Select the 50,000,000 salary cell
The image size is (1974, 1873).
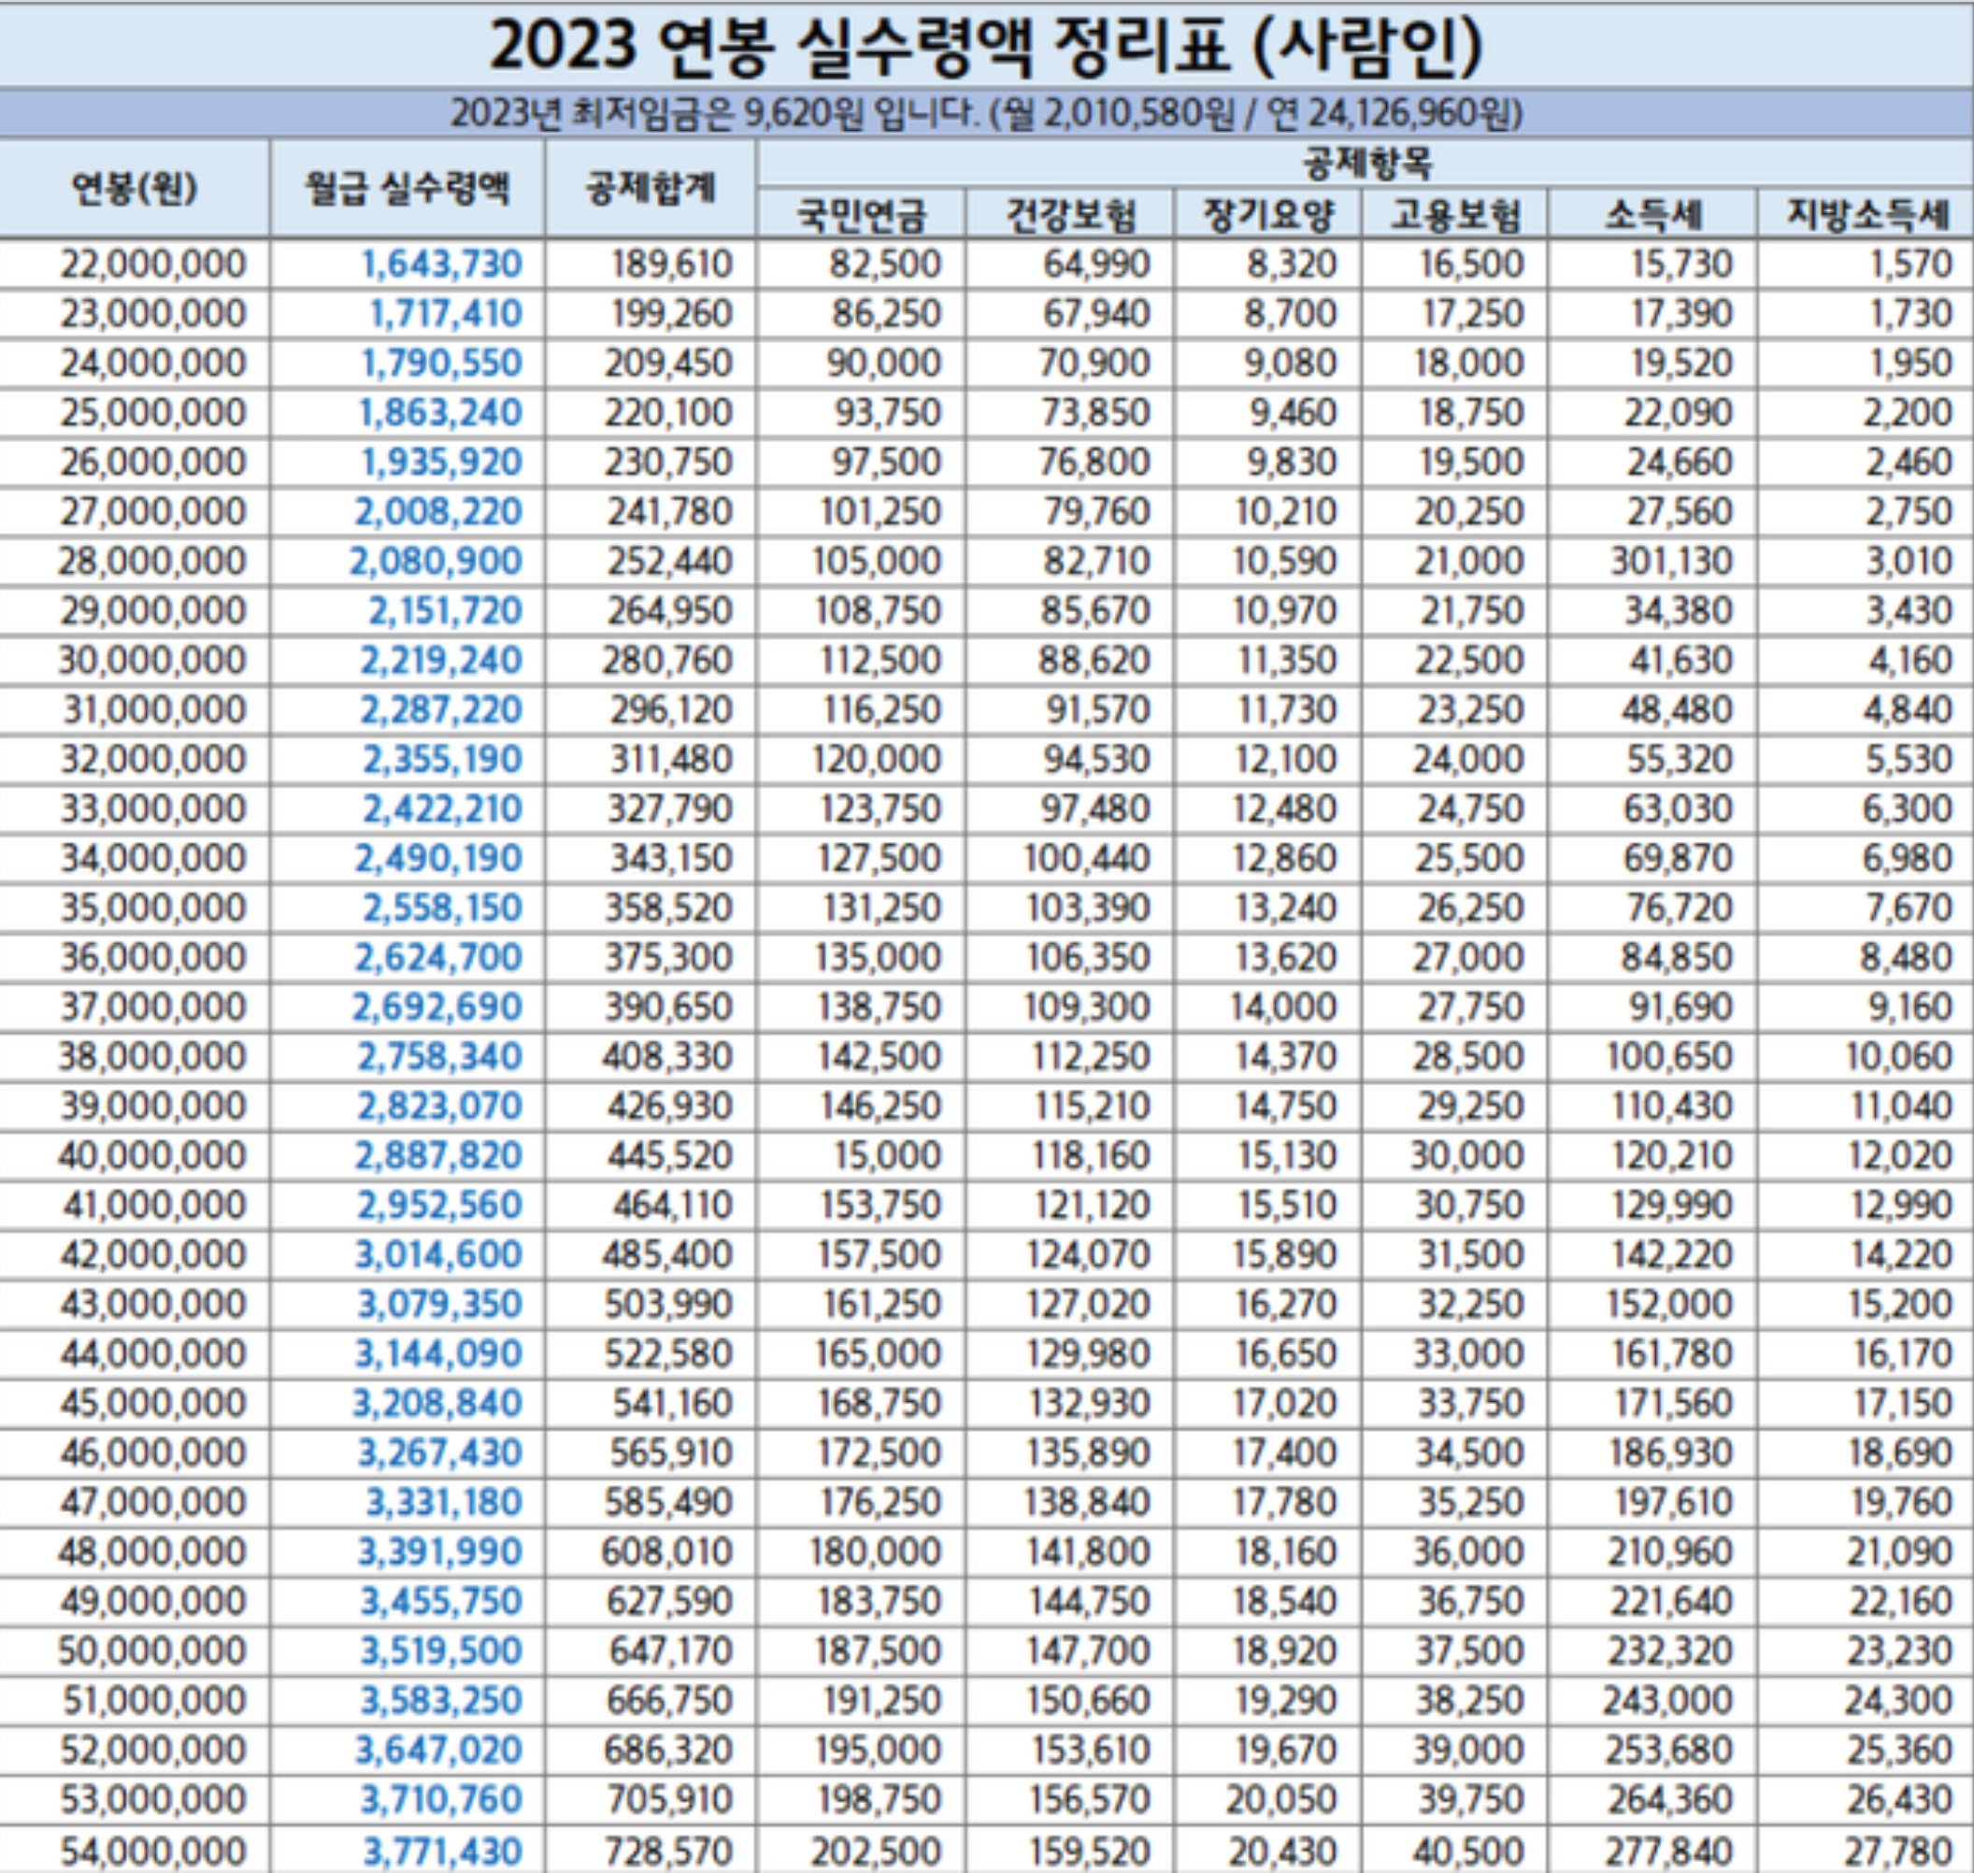tap(151, 1651)
